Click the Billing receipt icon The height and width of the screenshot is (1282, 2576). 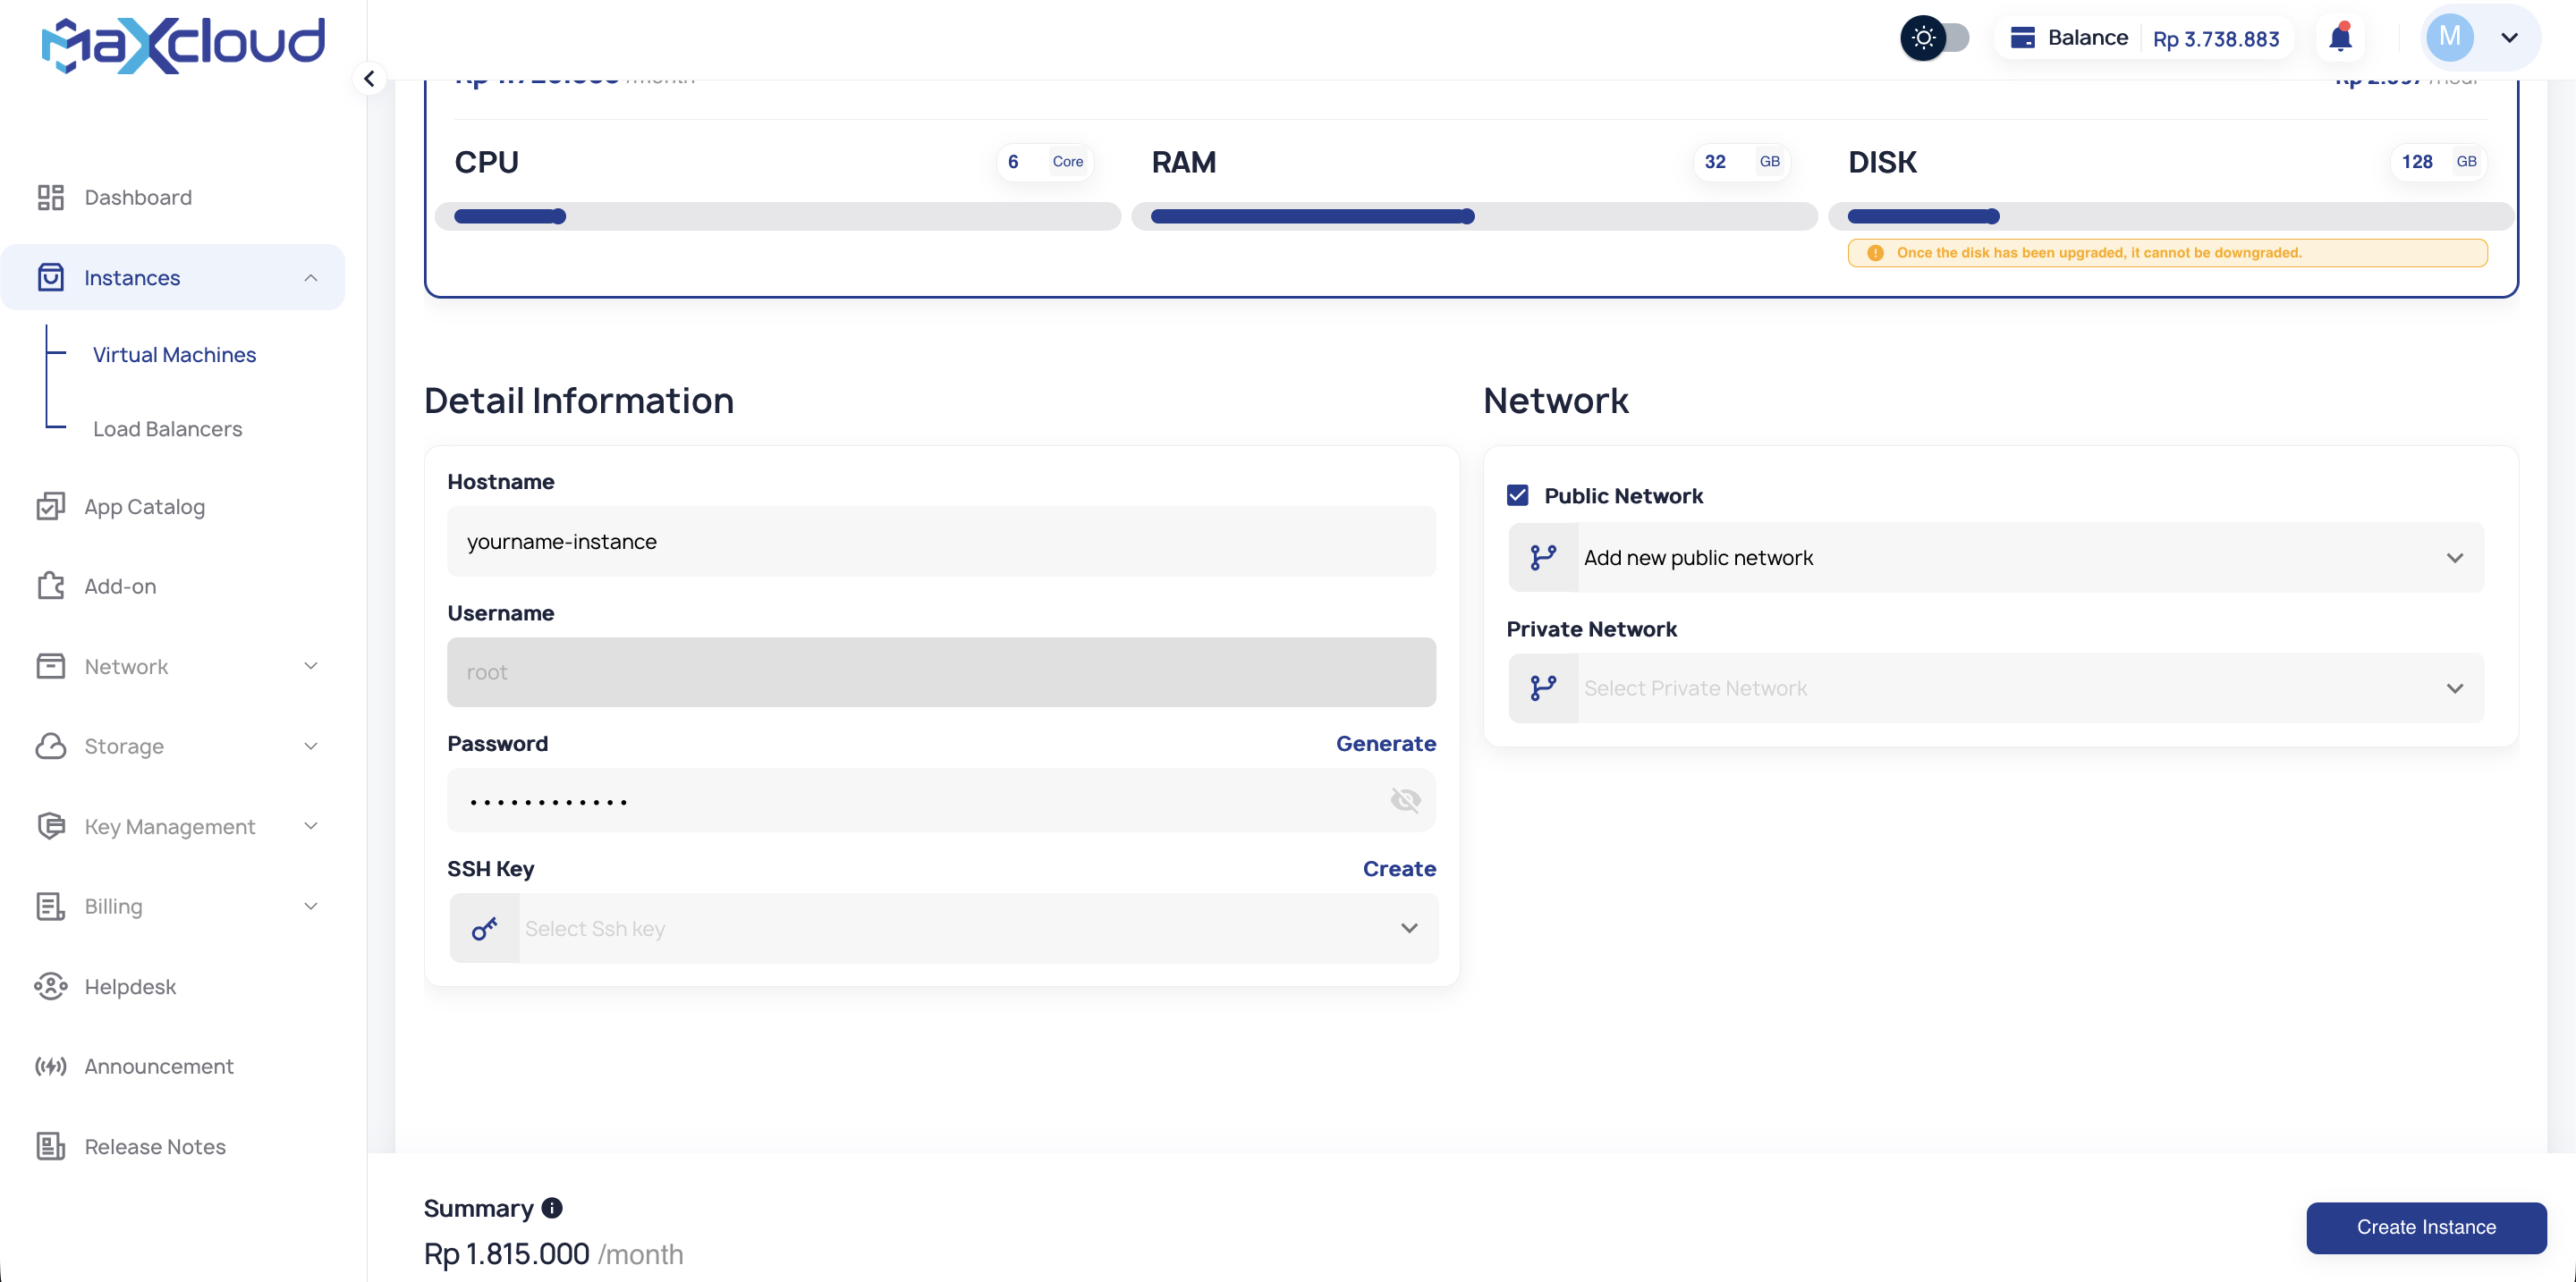(50, 907)
